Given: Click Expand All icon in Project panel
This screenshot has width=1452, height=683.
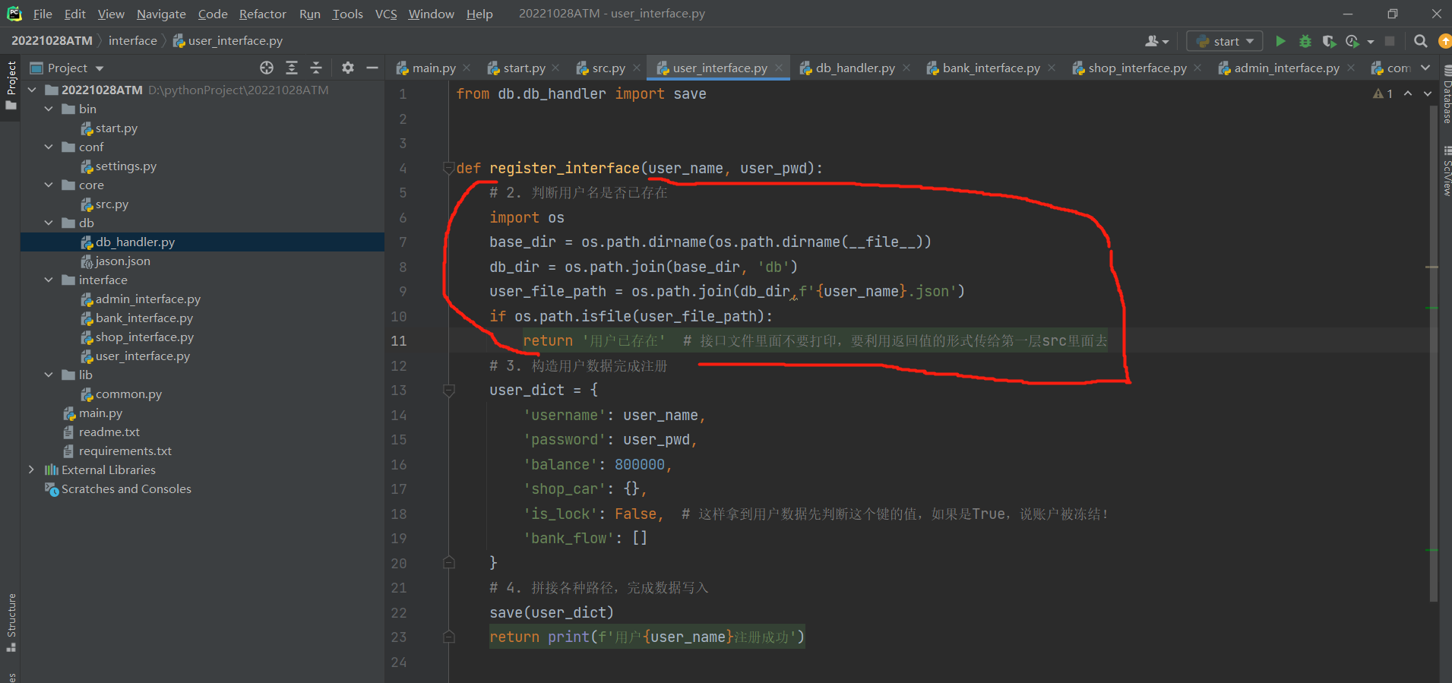Looking at the screenshot, I should (292, 68).
